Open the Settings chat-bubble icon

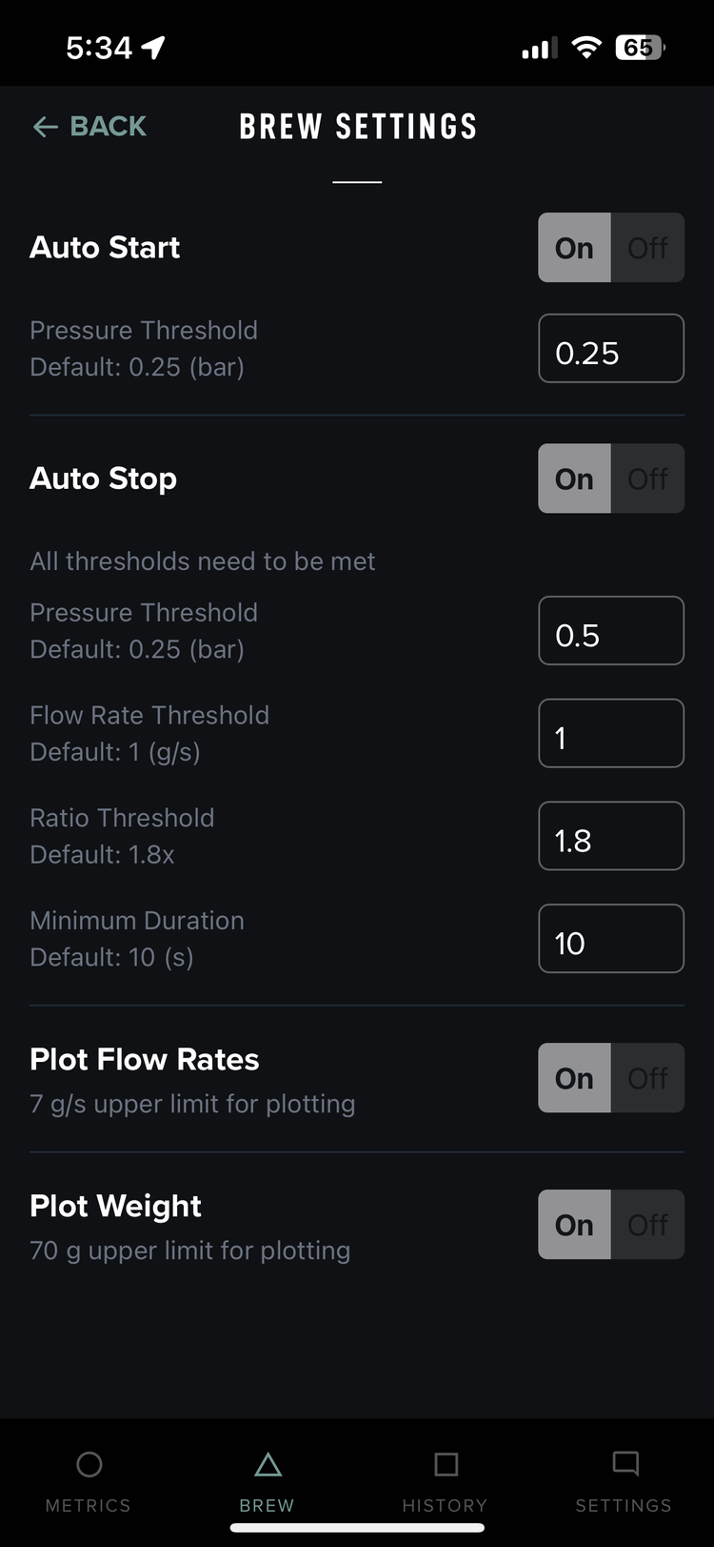[625, 1464]
